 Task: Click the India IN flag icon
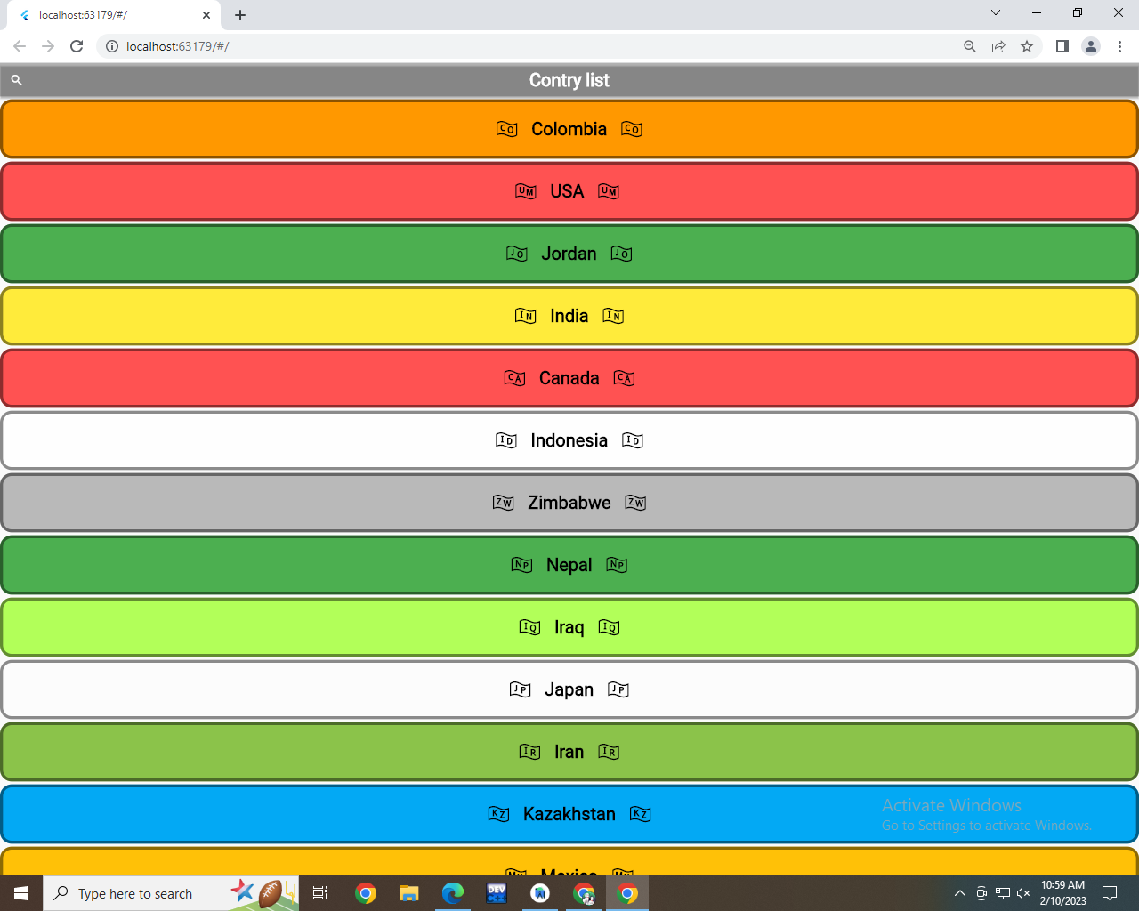[525, 316]
